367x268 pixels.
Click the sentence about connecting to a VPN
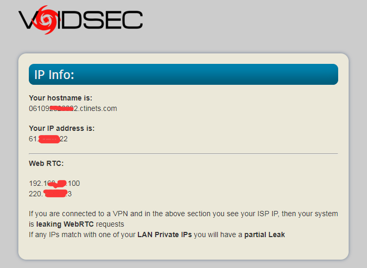[183, 219]
